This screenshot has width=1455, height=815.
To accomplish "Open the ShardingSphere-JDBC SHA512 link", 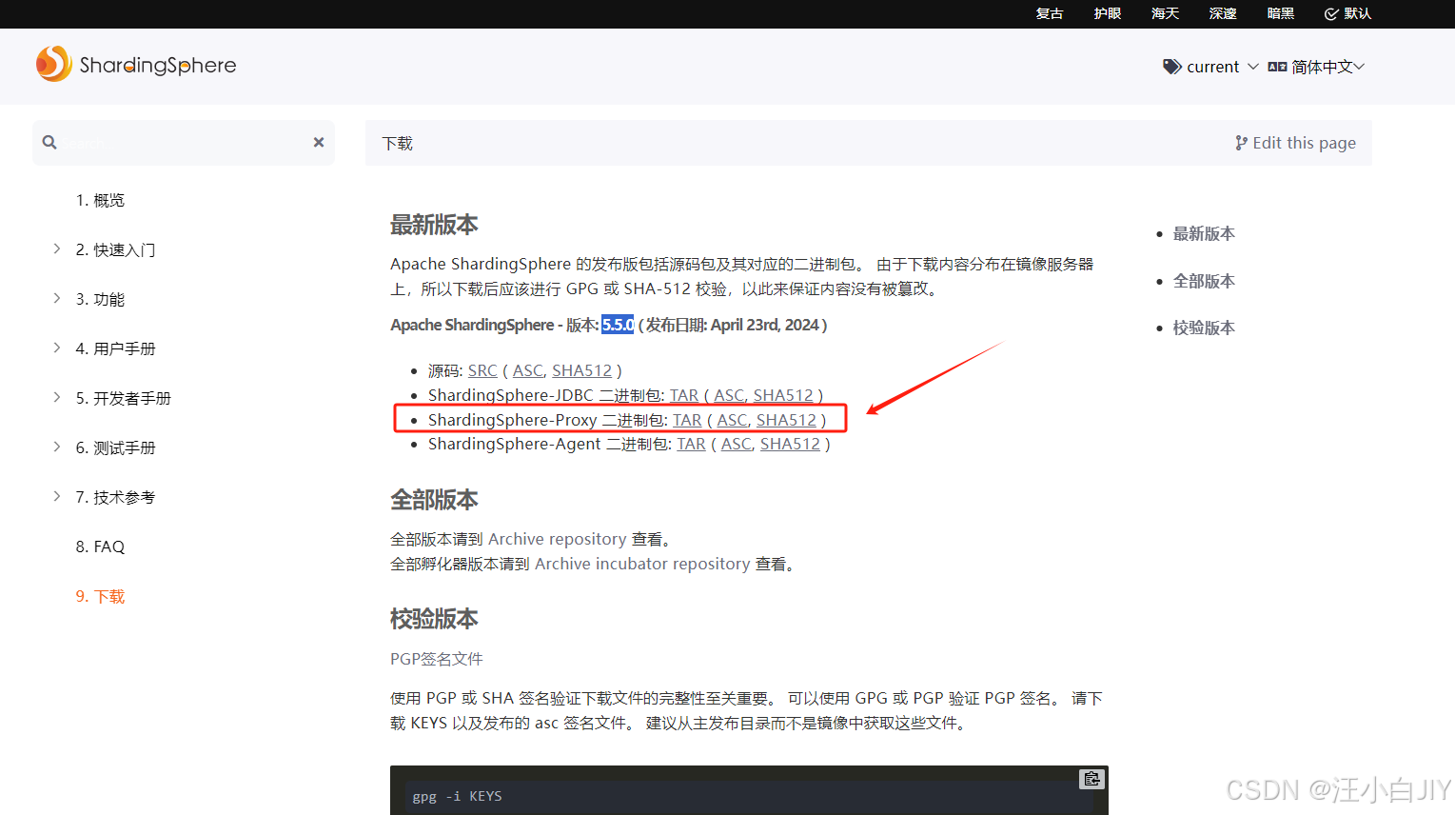I will [x=783, y=395].
